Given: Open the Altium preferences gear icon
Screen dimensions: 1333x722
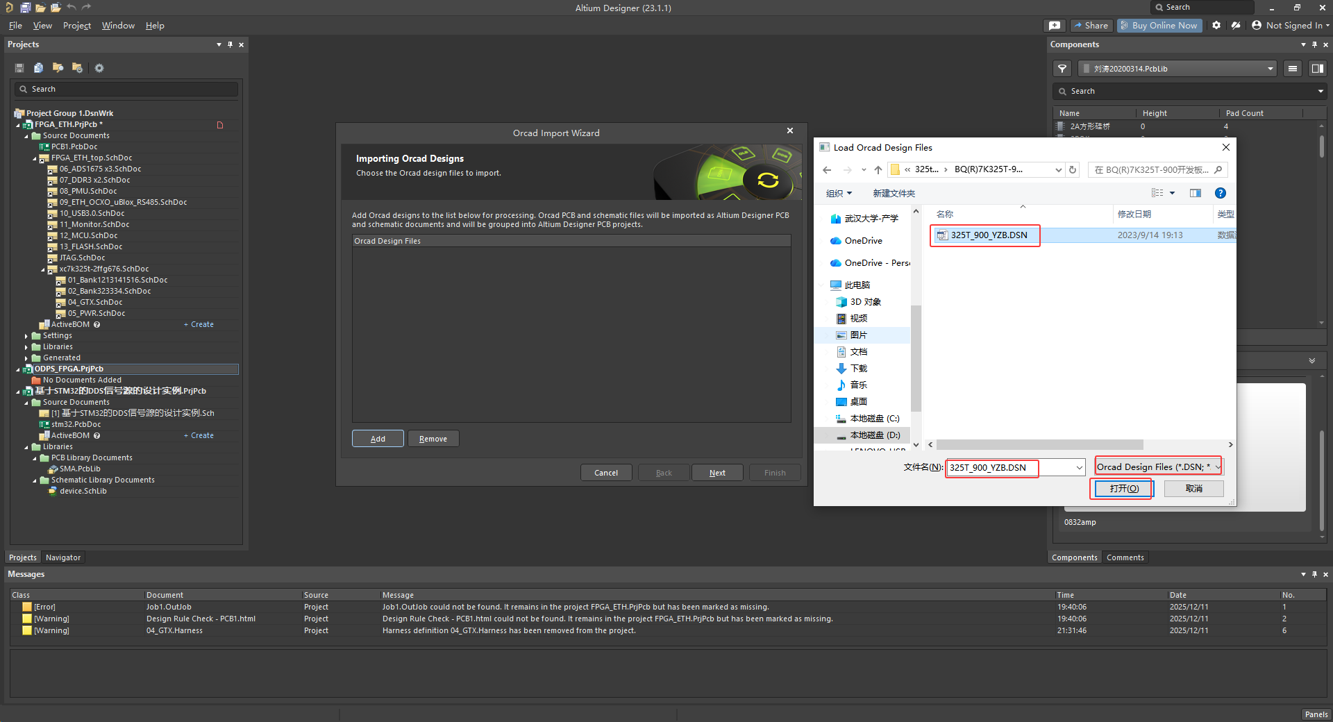Looking at the screenshot, I should coord(1216,25).
